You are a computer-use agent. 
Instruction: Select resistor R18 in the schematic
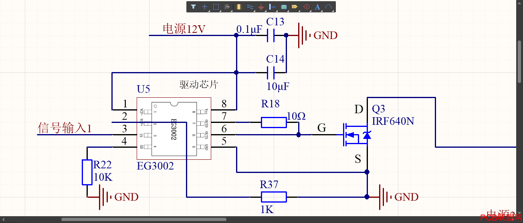pyautogui.click(x=274, y=122)
